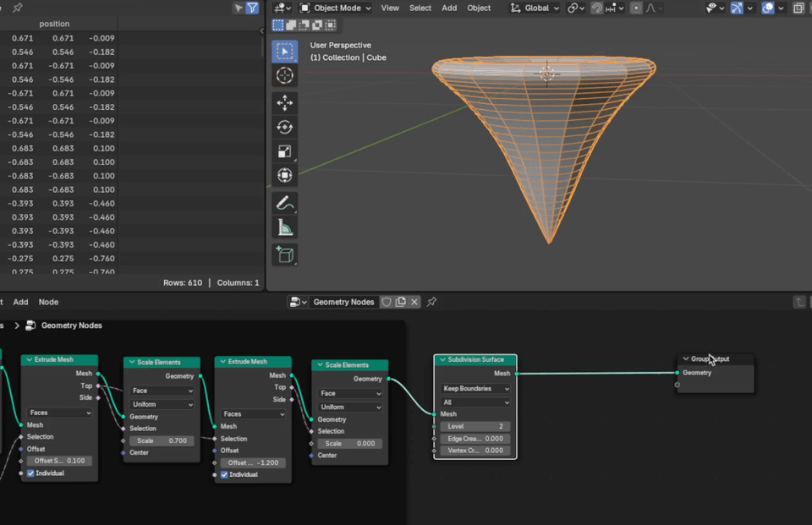Pin the Geometry Nodes node tree
The width and height of the screenshot is (812, 525).
coord(431,302)
